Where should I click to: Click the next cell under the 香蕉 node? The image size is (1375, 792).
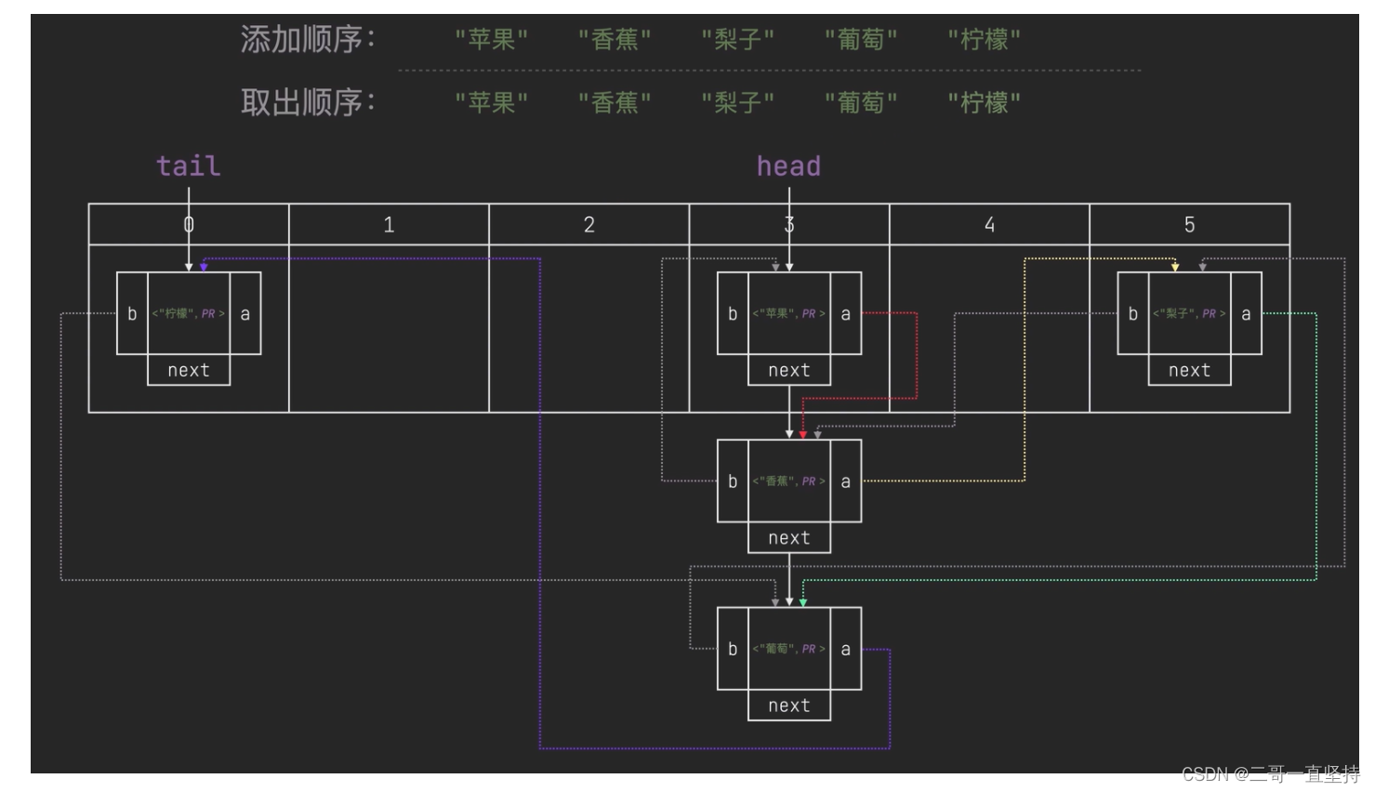click(789, 537)
